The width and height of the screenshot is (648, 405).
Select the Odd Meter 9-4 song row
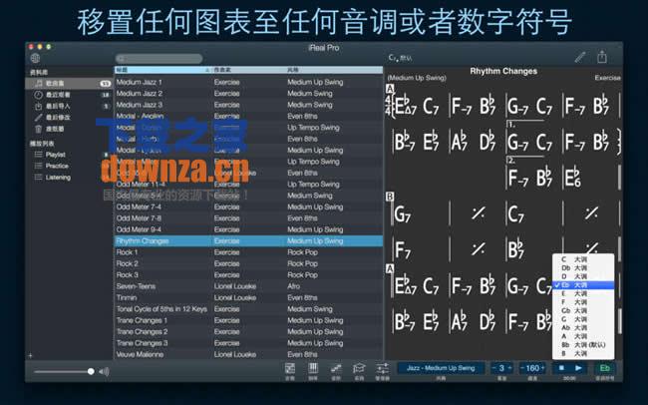pyautogui.click(x=248, y=229)
